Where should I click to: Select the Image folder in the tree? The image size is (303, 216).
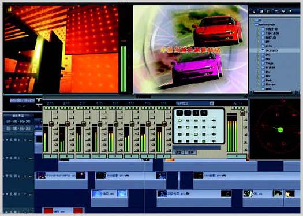click(269, 63)
